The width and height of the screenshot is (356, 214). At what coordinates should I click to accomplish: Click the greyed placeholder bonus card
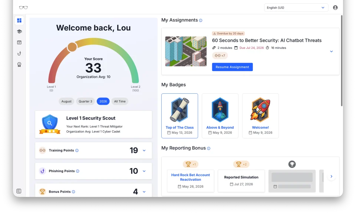click(x=292, y=181)
